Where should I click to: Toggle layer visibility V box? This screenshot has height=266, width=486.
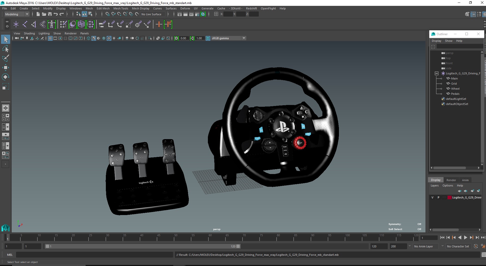432,197
